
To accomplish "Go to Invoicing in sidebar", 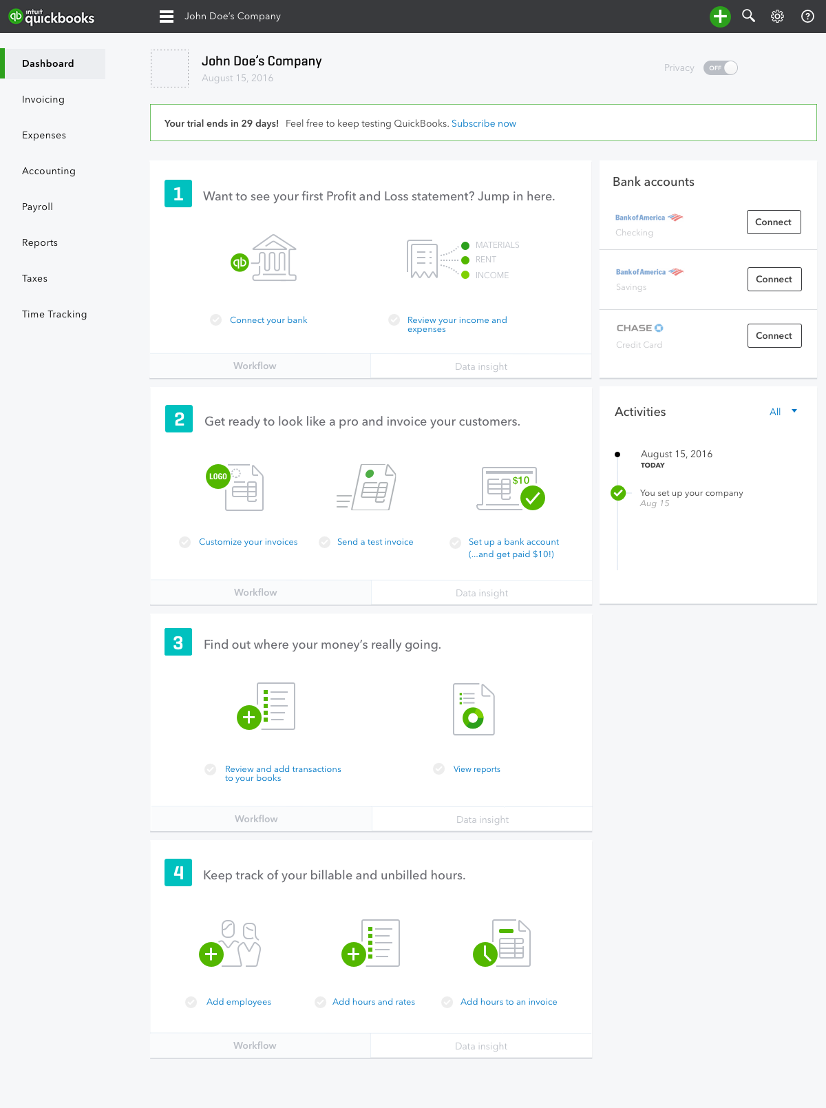I will click(x=43, y=99).
